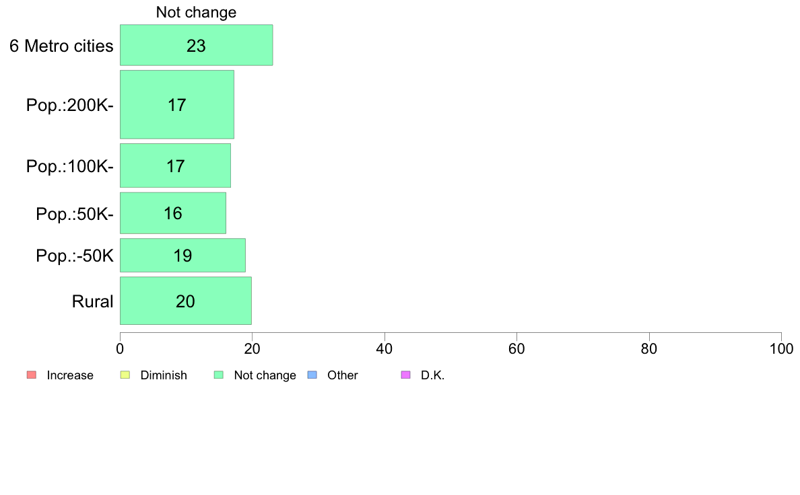
Task: Click the magenta D.K. legend swatch
Action: pyautogui.click(x=405, y=375)
